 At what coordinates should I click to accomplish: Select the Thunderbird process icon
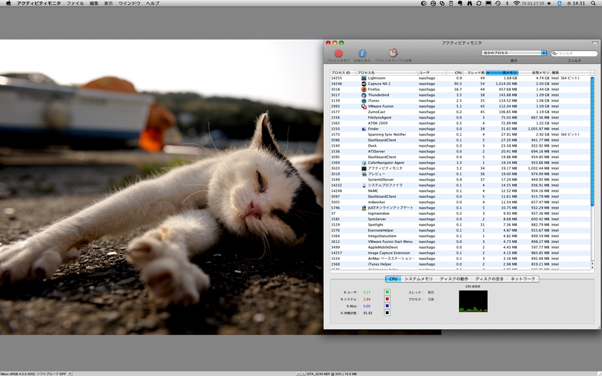click(364, 95)
